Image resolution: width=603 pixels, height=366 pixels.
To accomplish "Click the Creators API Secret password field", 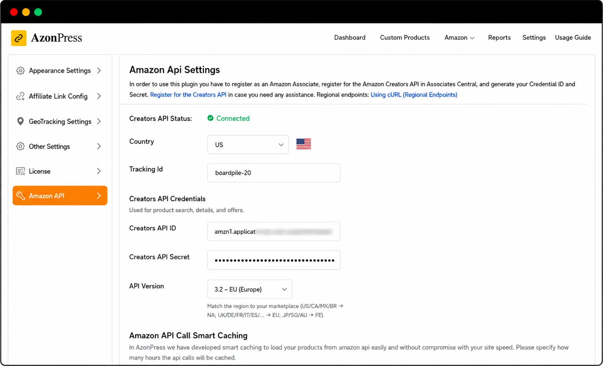I will [274, 260].
